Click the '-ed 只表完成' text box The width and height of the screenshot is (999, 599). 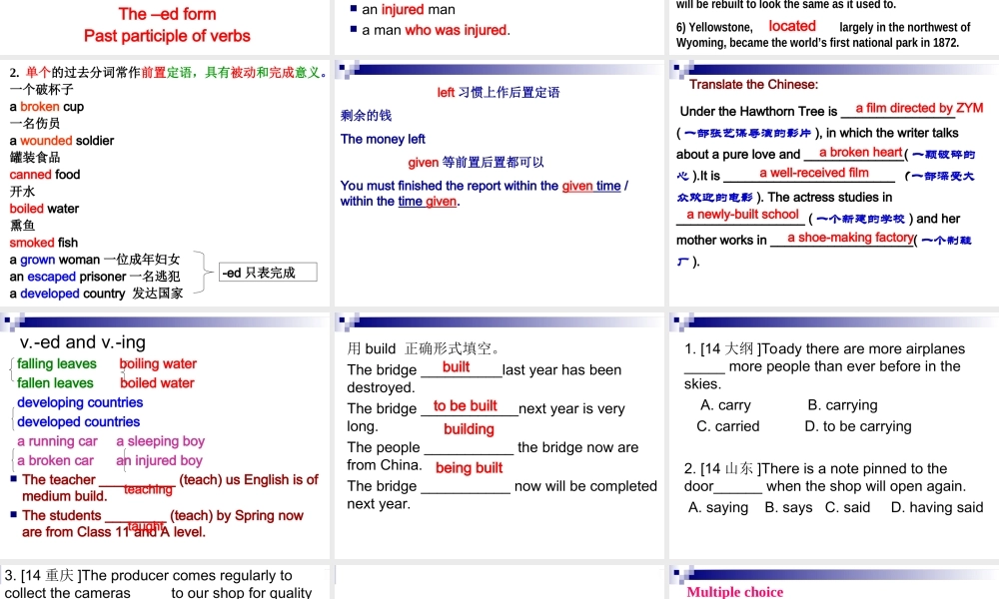click(268, 273)
